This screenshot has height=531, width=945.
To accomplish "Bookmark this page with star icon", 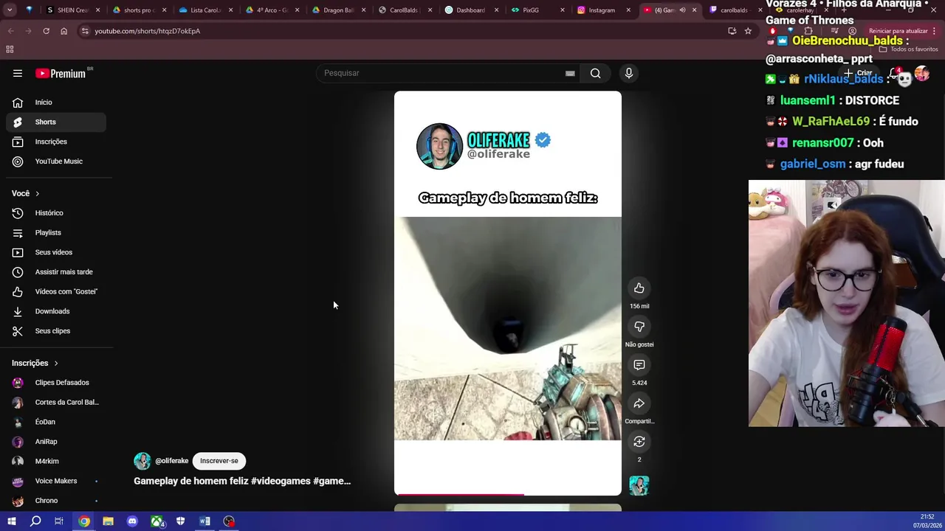I will click(x=748, y=31).
